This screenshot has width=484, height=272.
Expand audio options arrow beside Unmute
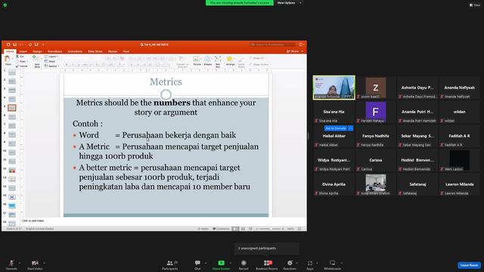pyautogui.click(x=20, y=263)
